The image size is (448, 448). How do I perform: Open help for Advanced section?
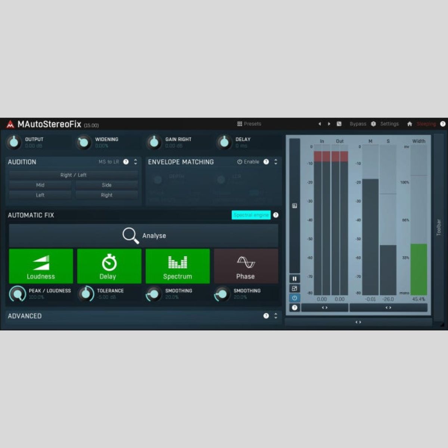[x=266, y=316]
